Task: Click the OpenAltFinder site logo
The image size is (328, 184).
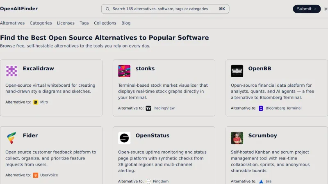Action: [x=19, y=9]
